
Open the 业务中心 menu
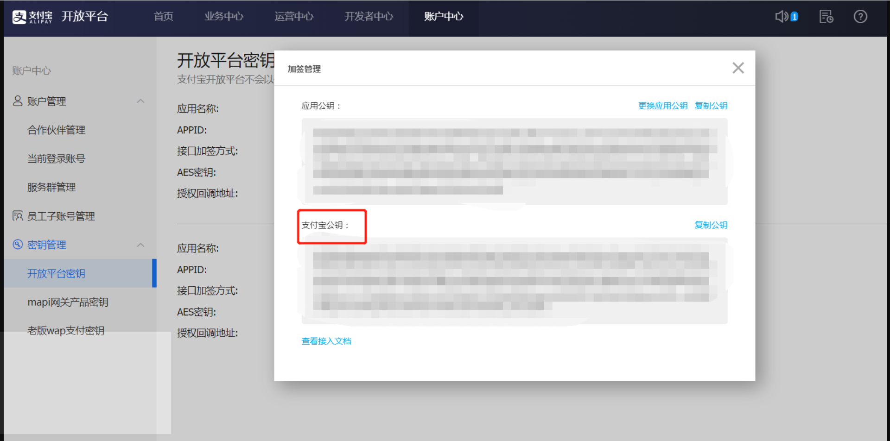(224, 17)
